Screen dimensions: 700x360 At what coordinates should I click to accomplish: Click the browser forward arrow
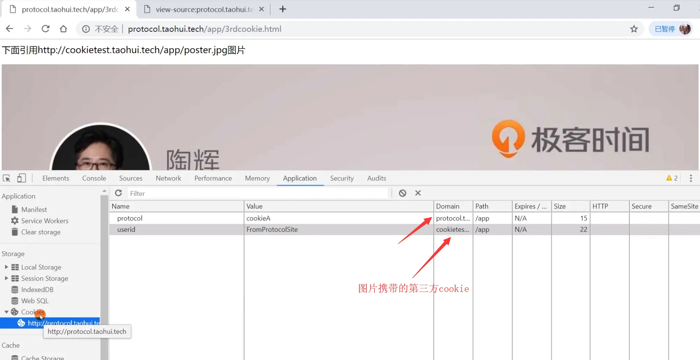[27, 29]
